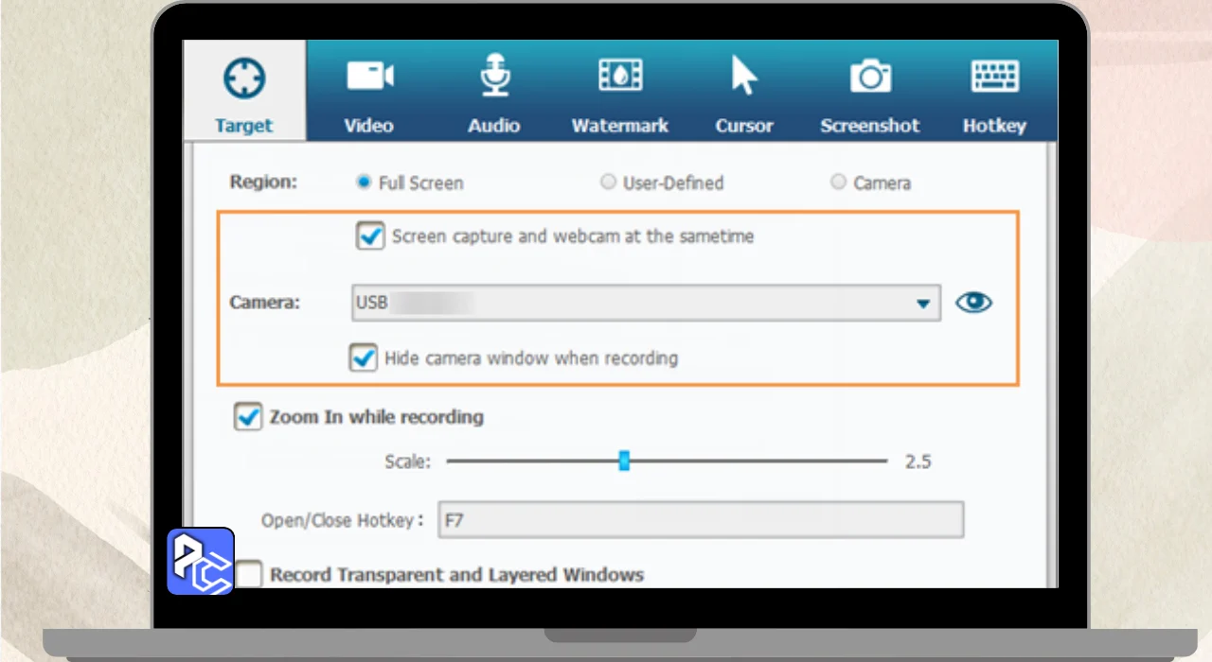Click the 2.5 scale value
The width and height of the screenshot is (1212, 662).
(918, 462)
